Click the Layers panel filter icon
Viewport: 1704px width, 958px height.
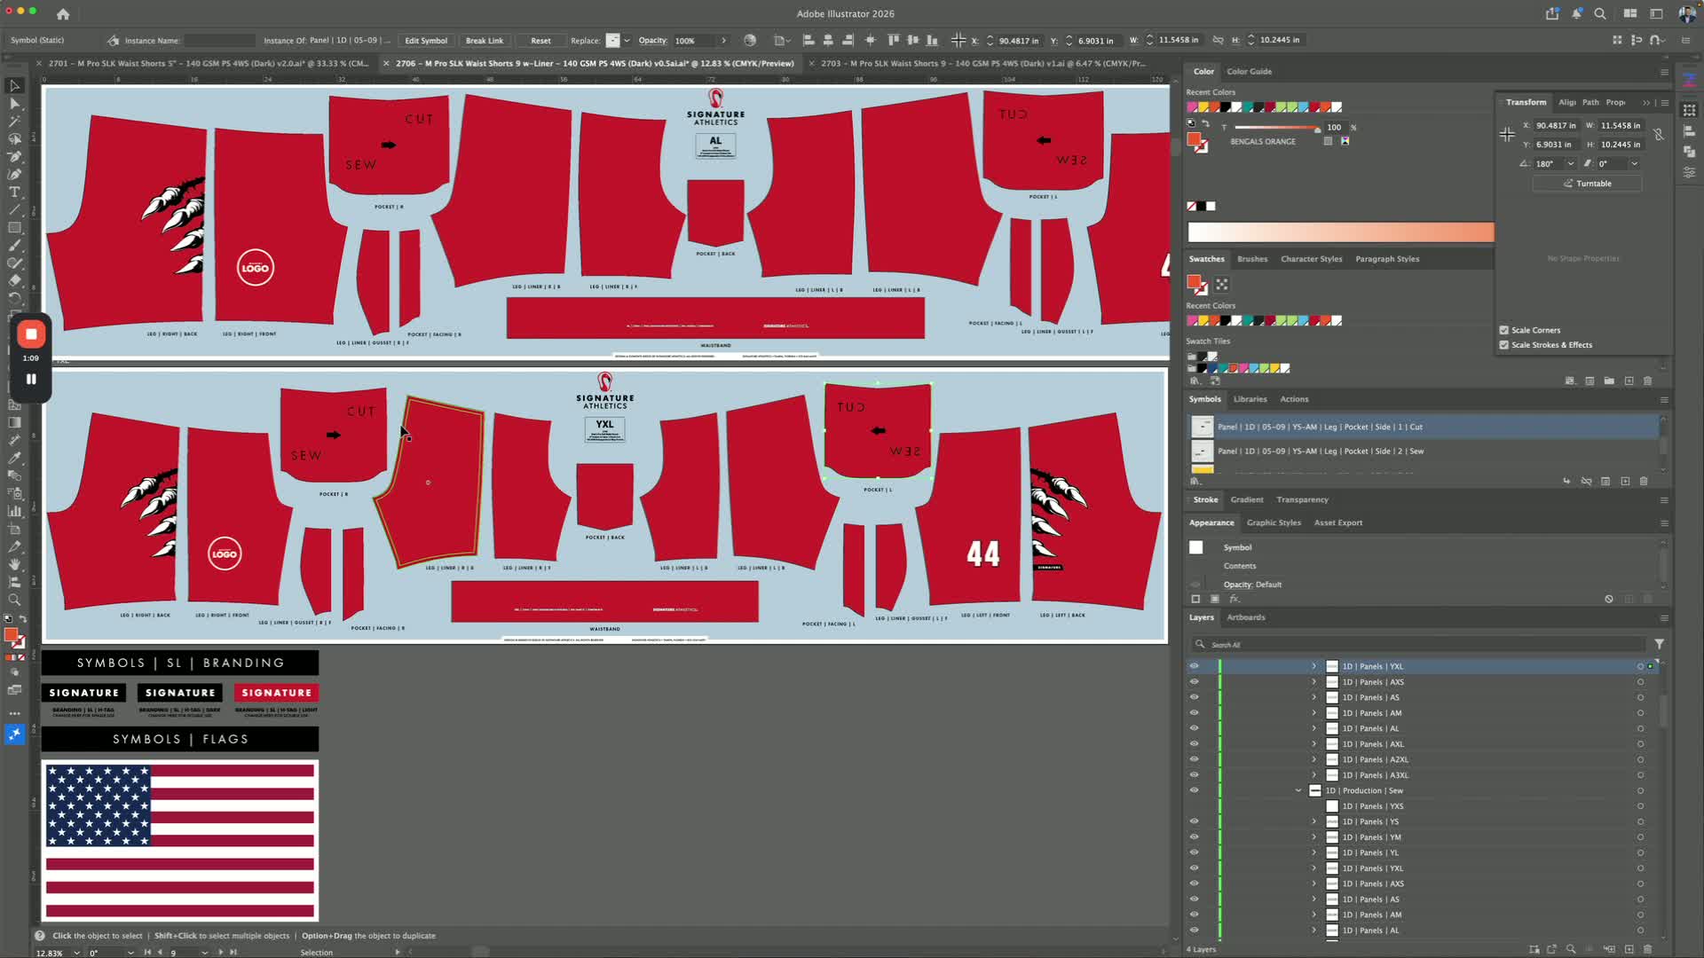1659,644
